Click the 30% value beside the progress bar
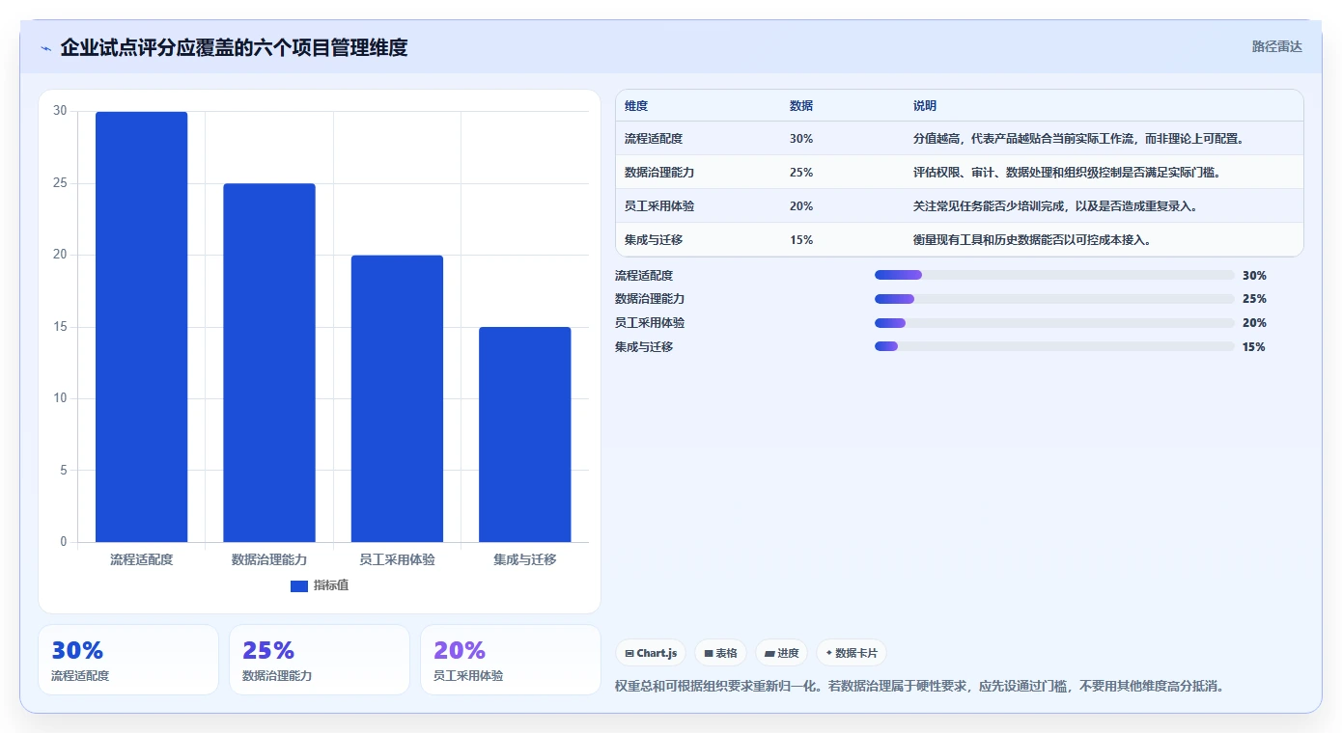The height and width of the screenshot is (733, 1342). [x=1254, y=275]
